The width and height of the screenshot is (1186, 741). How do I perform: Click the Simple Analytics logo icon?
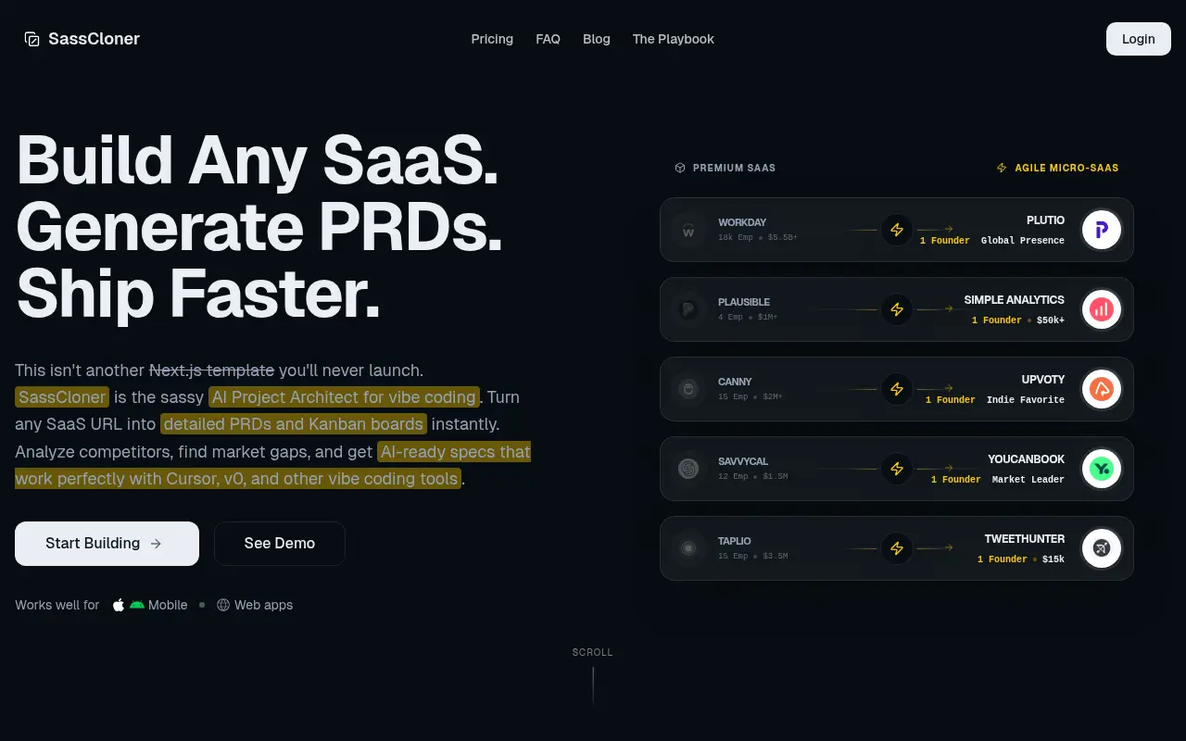(1102, 309)
